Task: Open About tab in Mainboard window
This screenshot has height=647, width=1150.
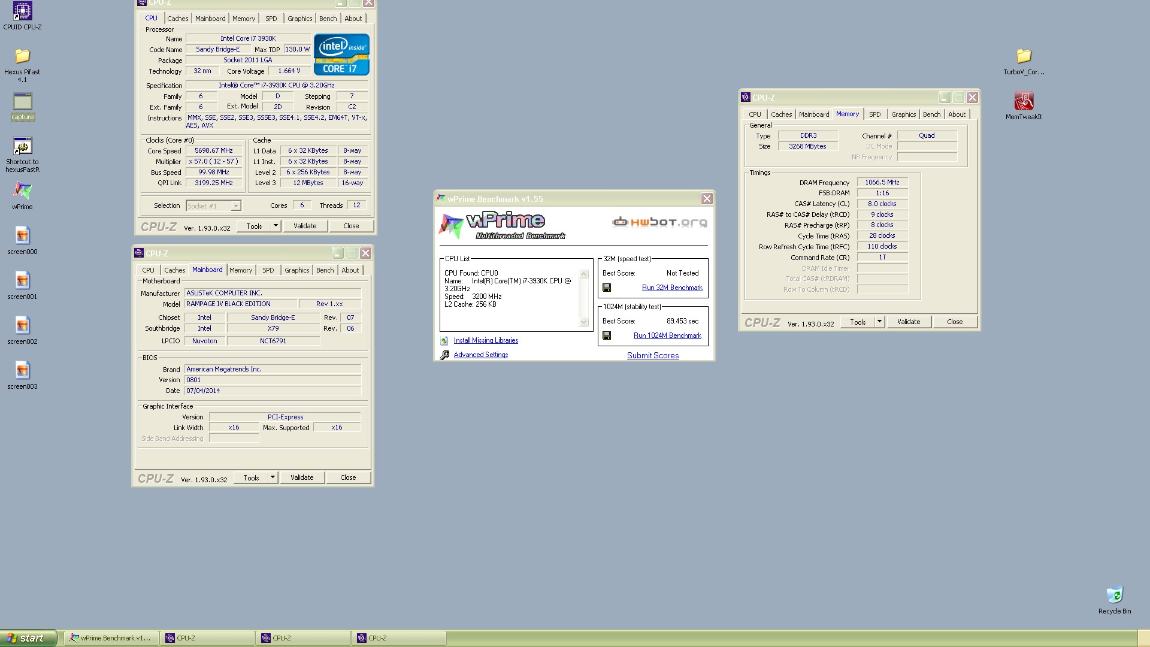Action: pyautogui.click(x=350, y=270)
